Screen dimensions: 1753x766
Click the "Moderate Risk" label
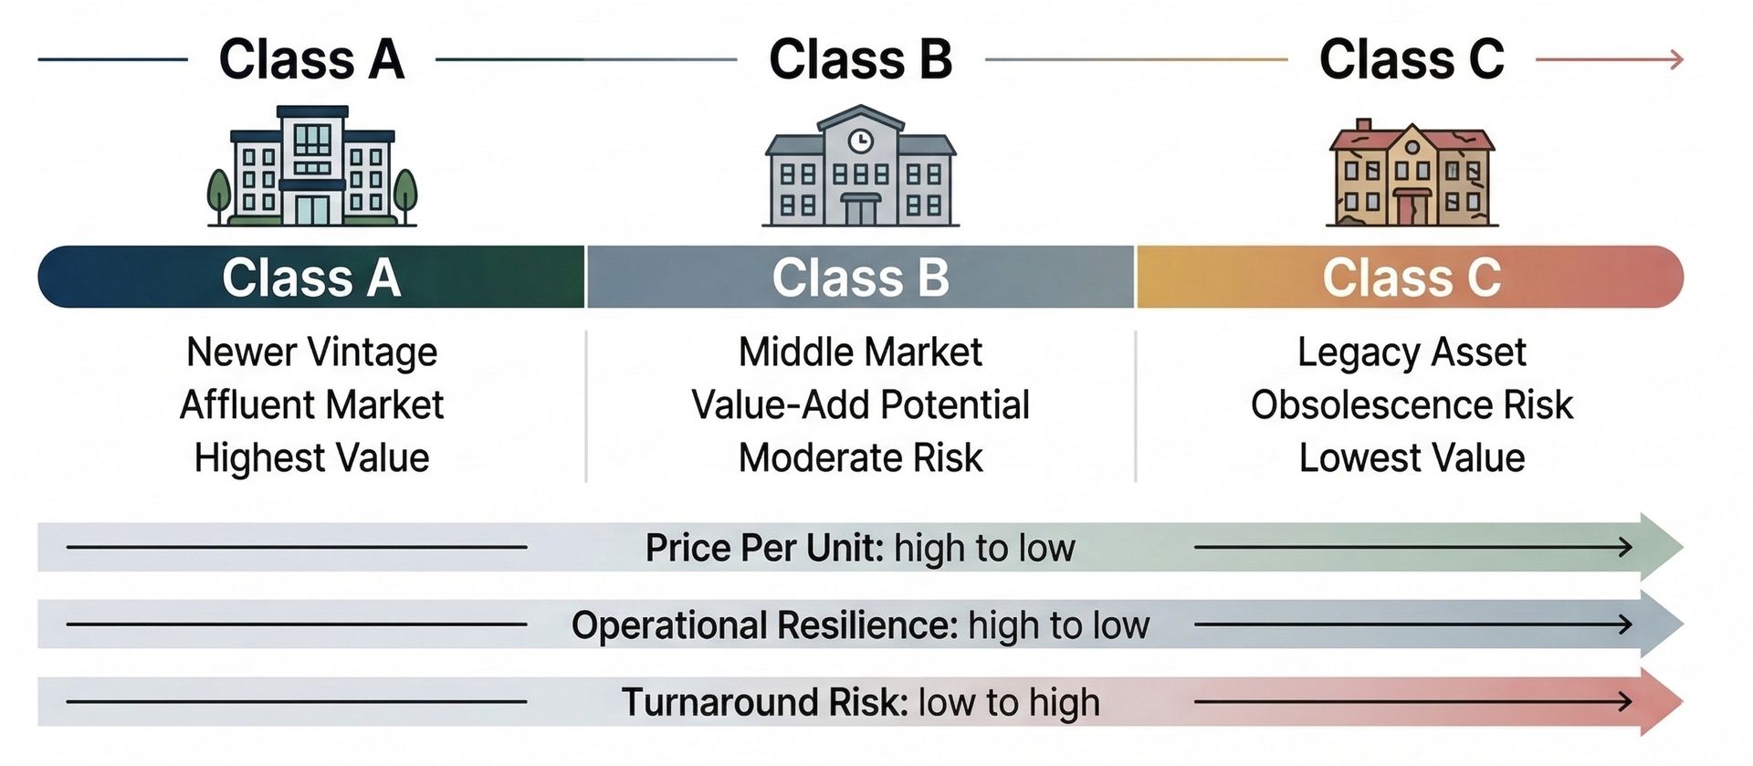(x=860, y=457)
